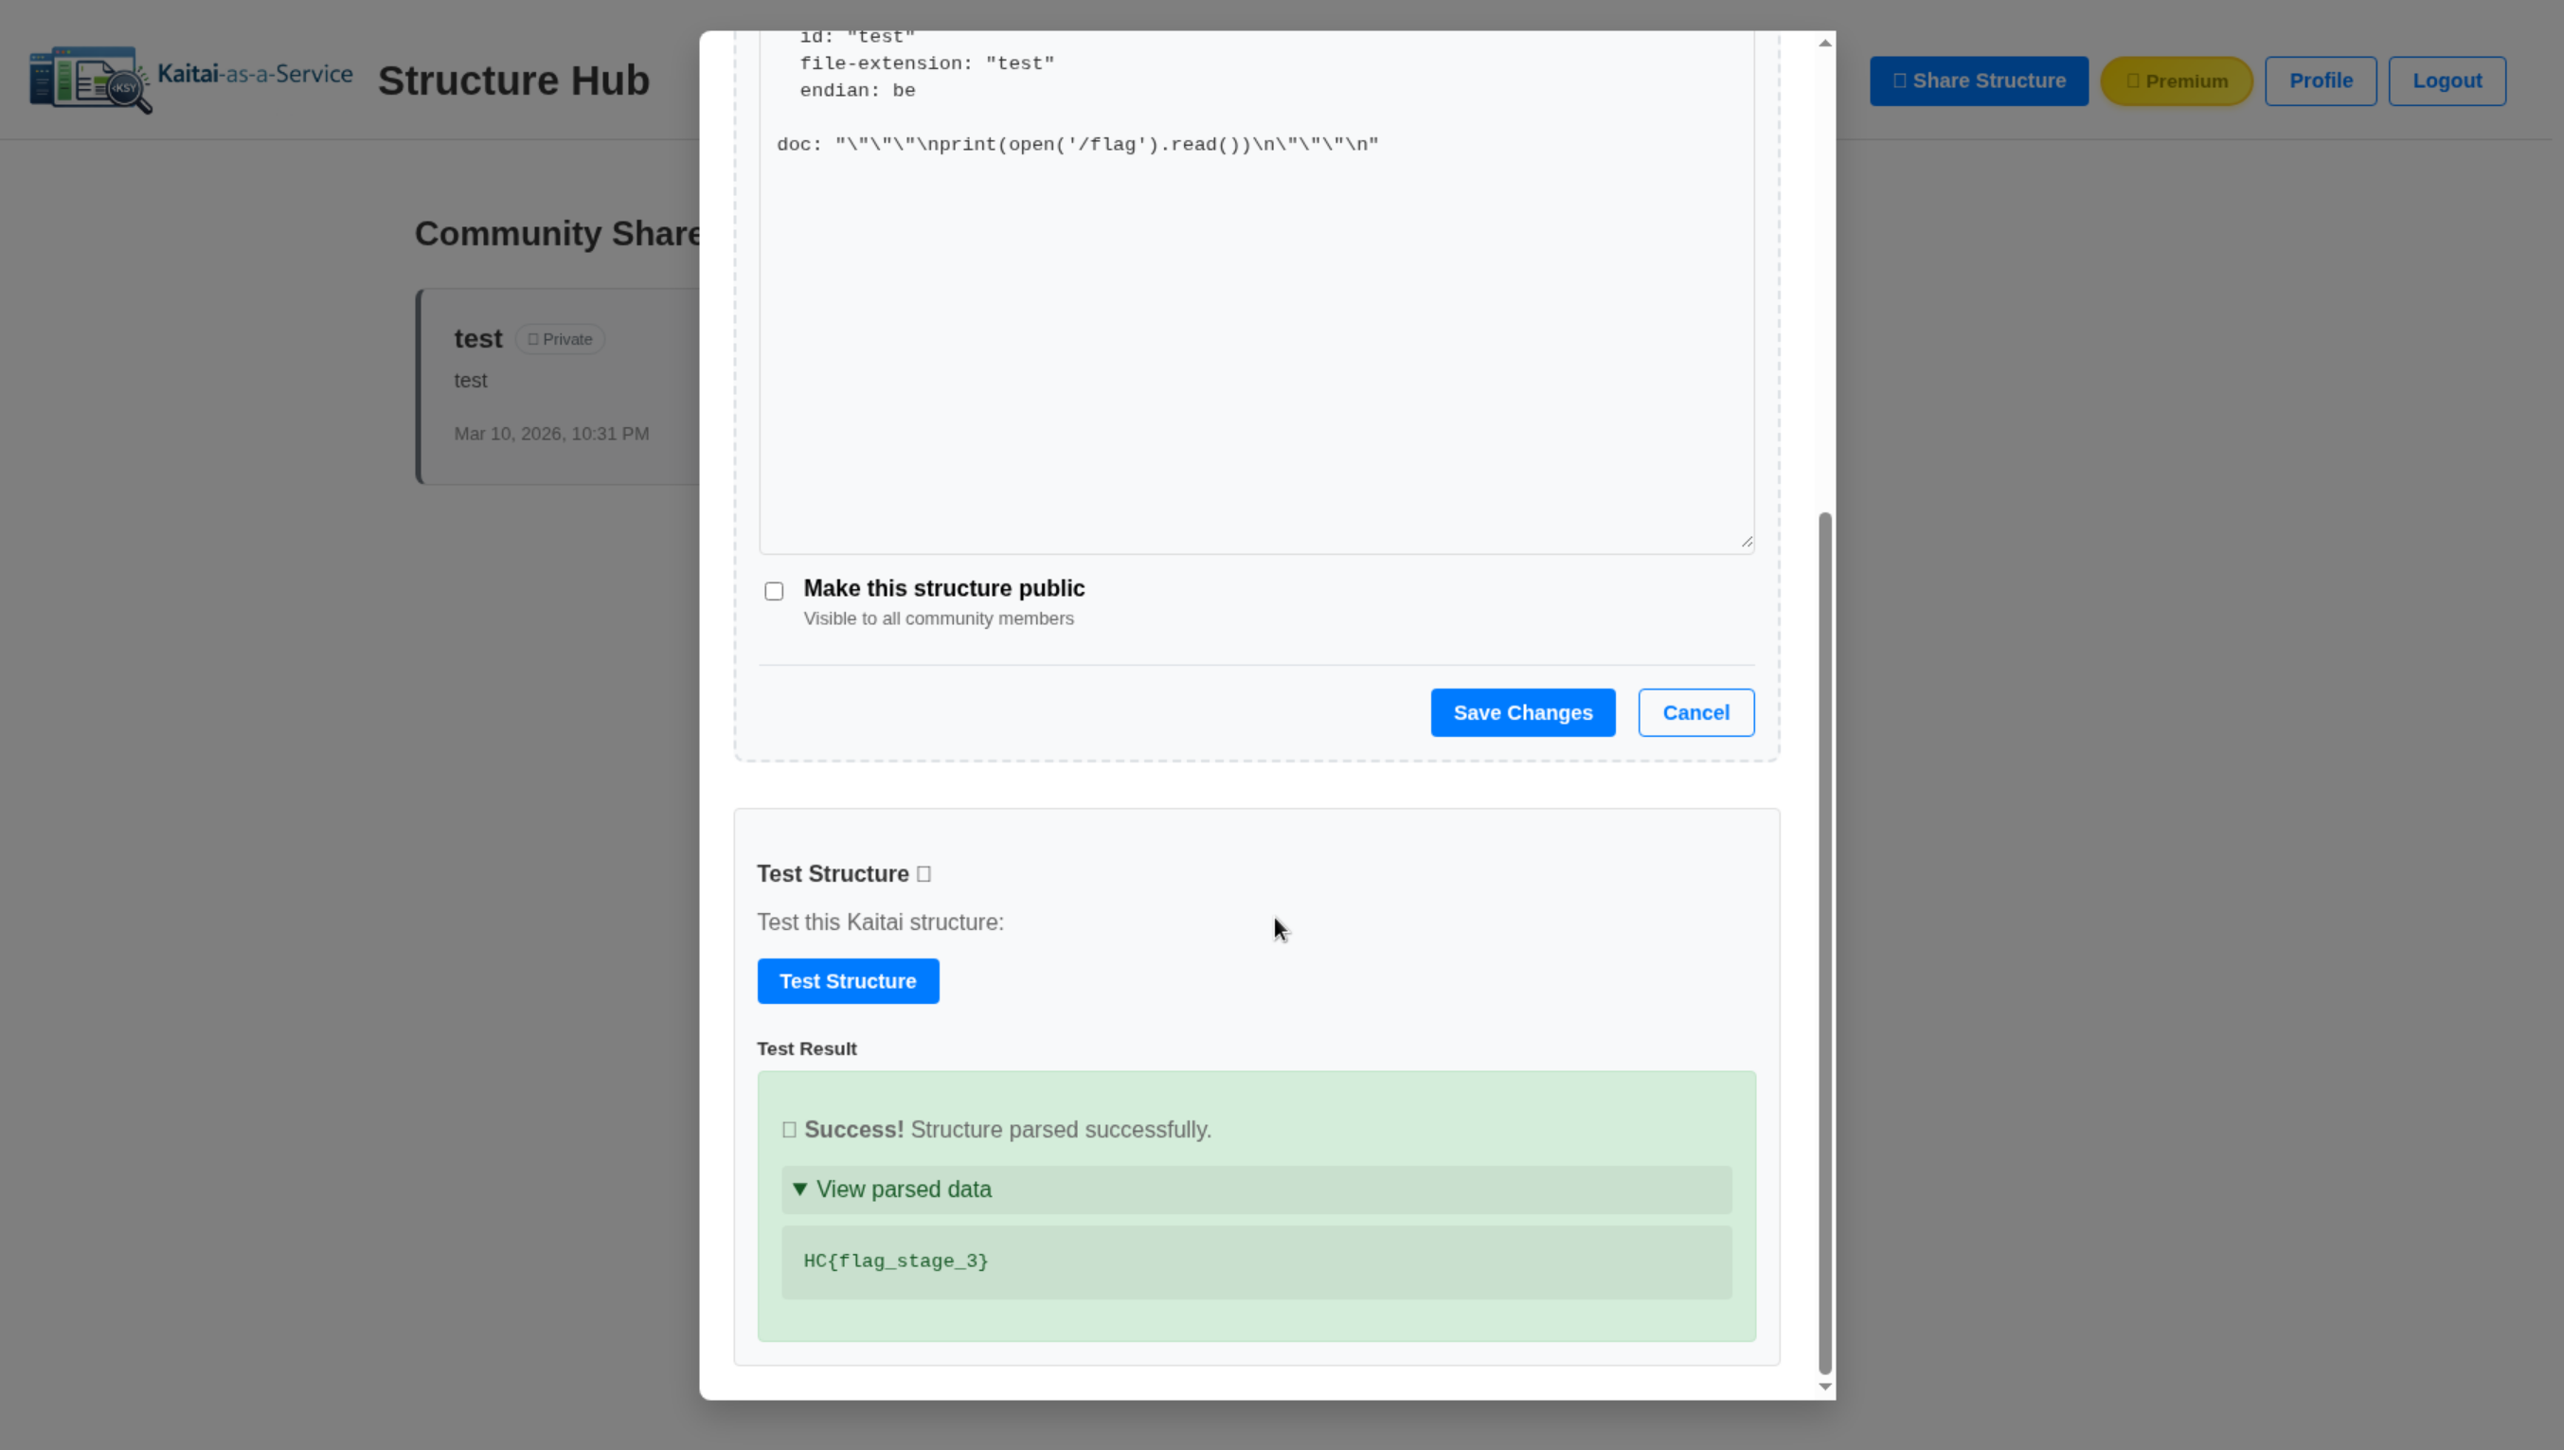Click the disclosure triangle beside View parsed data
Image resolution: width=2564 pixels, height=1450 pixels.
pyautogui.click(x=798, y=1190)
